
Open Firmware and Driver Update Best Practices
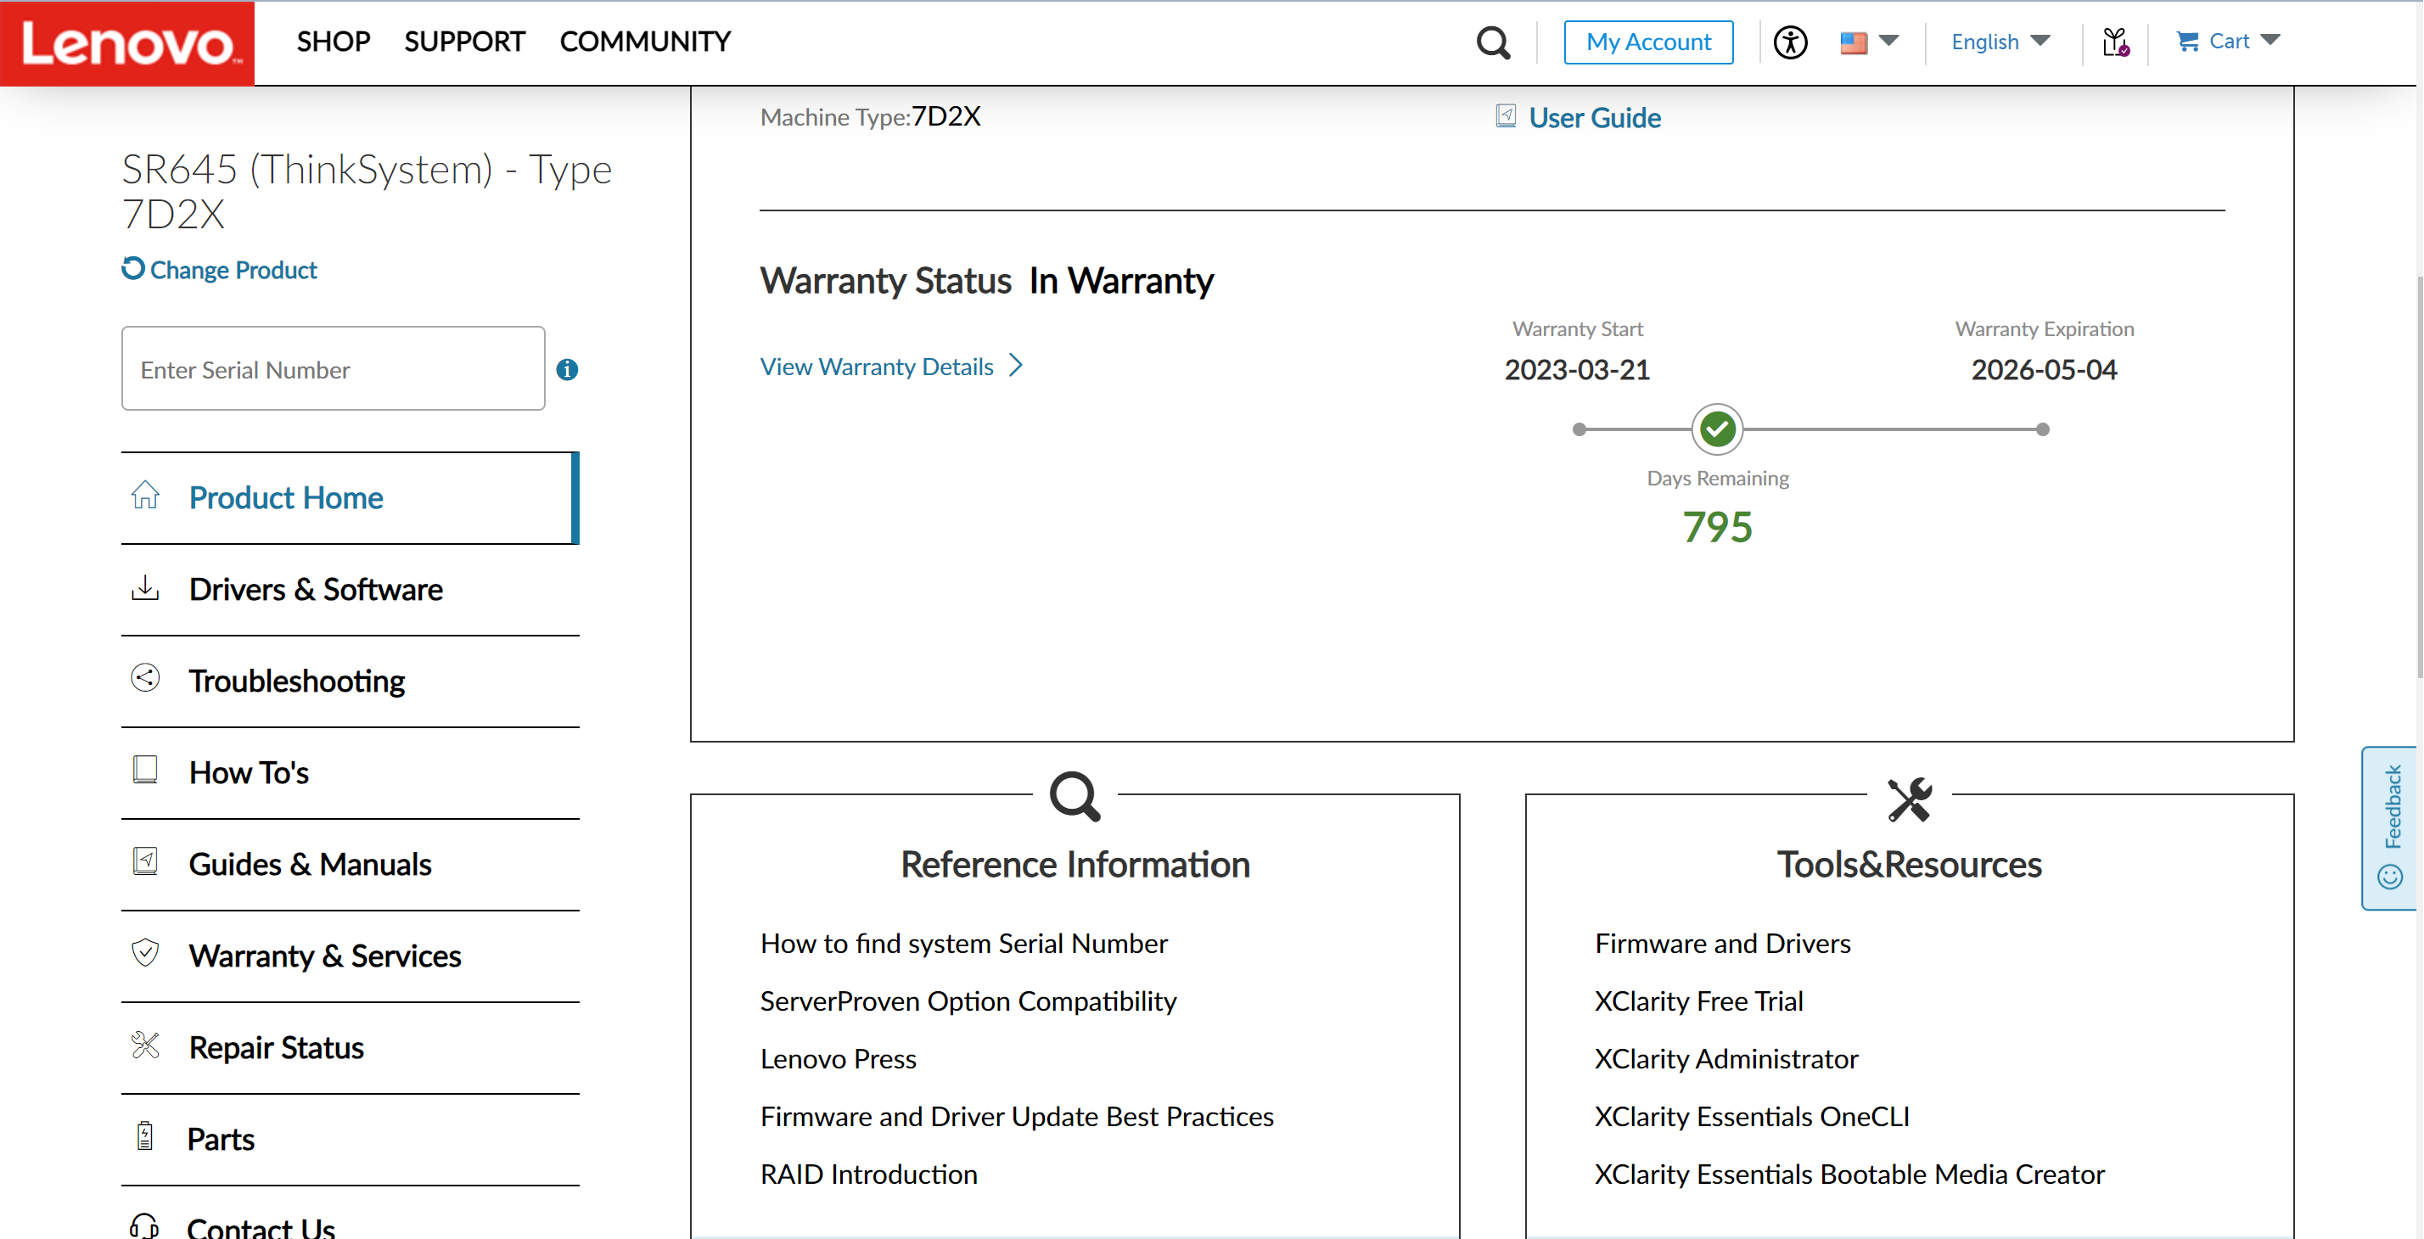tap(1016, 1116)
